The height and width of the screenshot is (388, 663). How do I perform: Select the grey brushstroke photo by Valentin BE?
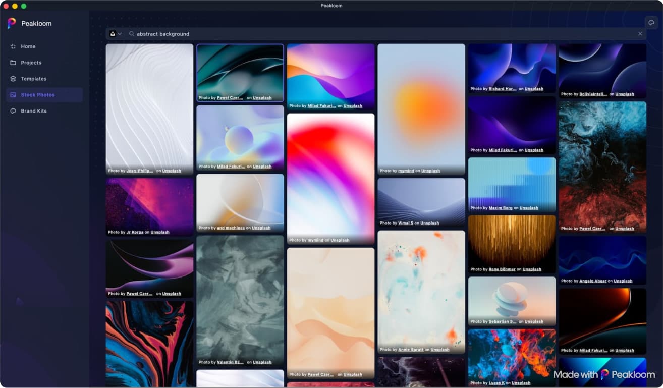tap(240, 301)
